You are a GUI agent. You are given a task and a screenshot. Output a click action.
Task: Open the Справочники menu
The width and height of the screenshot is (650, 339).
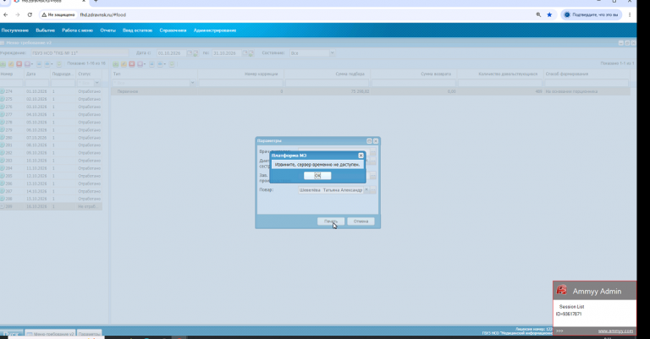tap(173, 30)
